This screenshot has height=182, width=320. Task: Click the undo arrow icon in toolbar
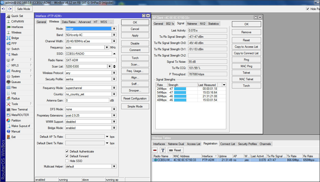point(3,9)
